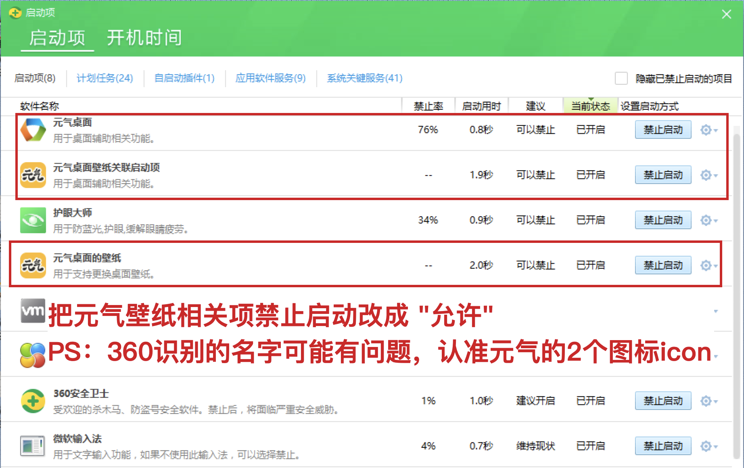Viewport: 744px width, 468px height.
Task: Click 用于支持更换桌面壁纸。 description
Action: (104, 274)
